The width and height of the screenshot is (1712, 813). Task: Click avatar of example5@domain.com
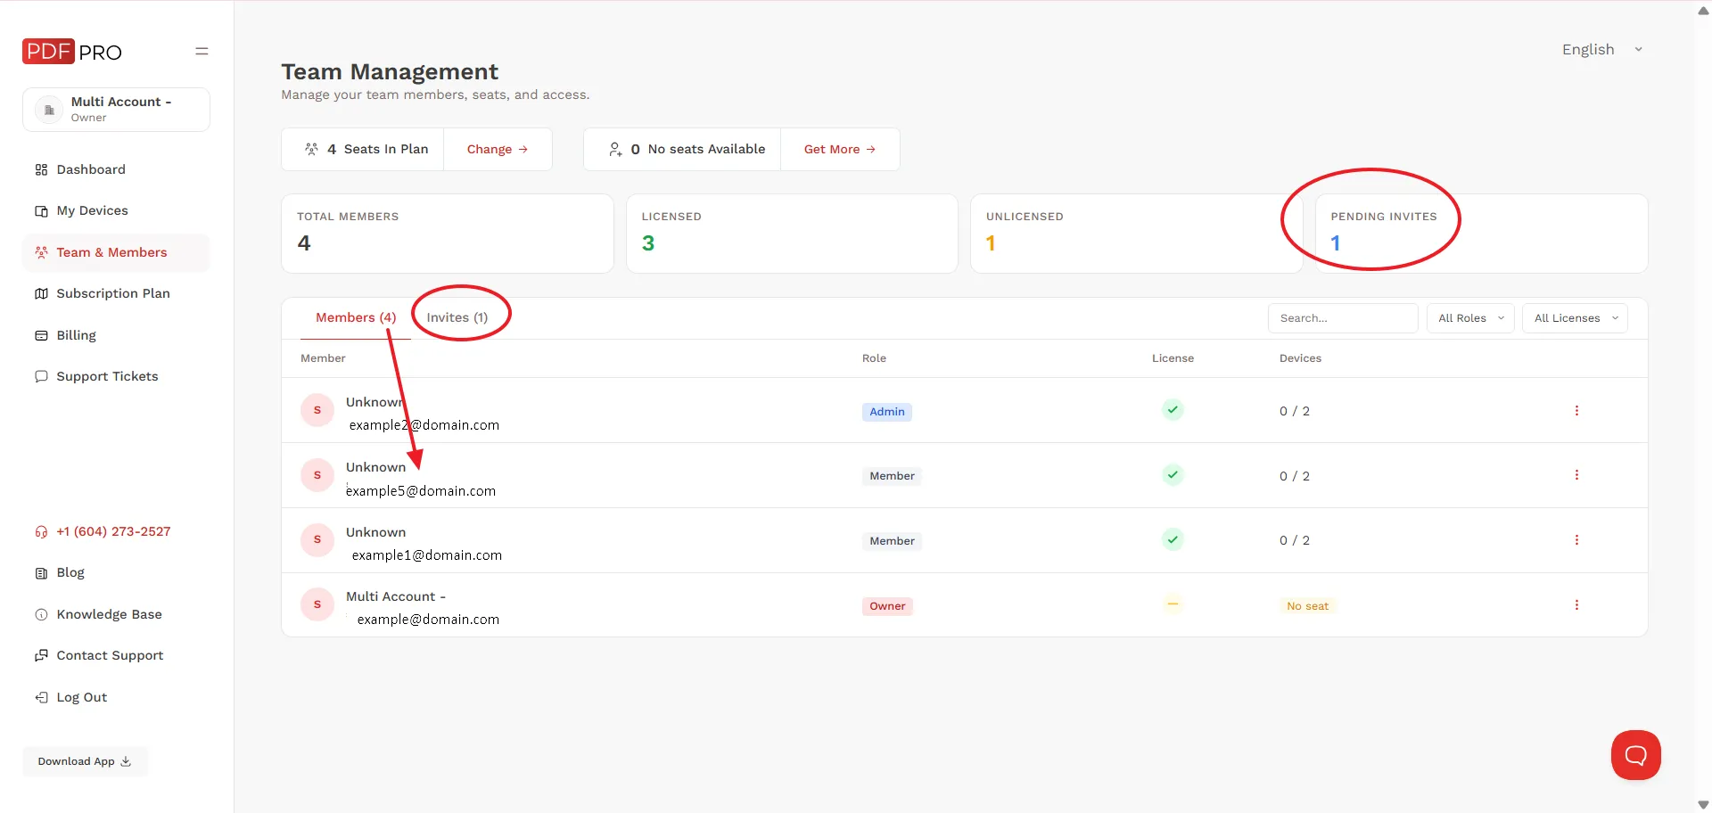tap(317, 475)
